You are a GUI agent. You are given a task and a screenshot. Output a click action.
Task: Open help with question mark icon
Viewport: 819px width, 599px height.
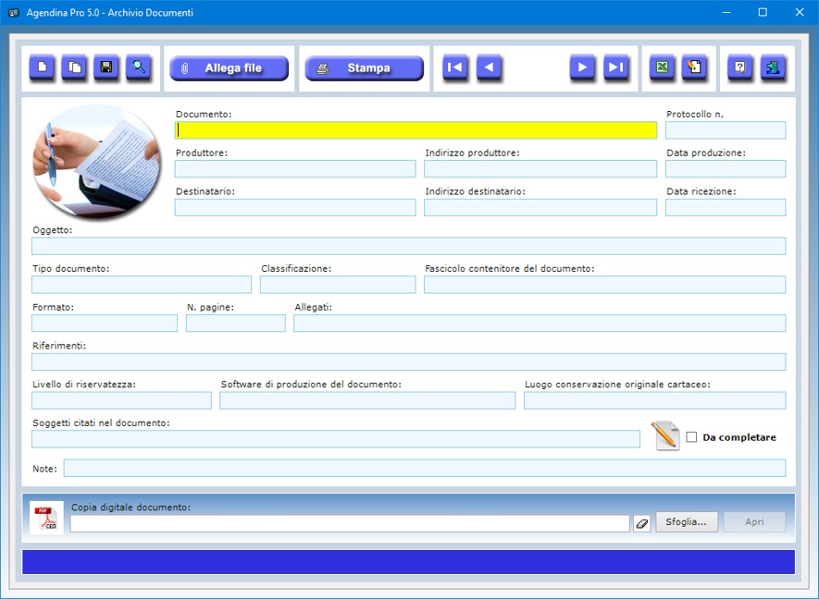(740, 67)
